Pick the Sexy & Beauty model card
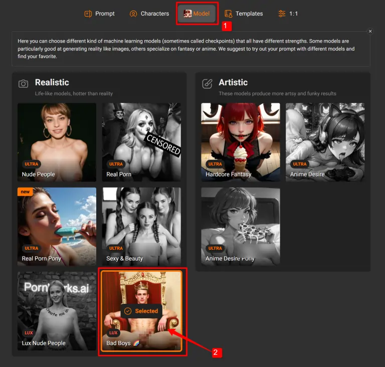 (141, 227)
